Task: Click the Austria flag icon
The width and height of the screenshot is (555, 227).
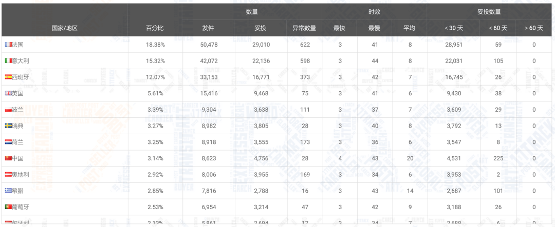Action: 8,175
